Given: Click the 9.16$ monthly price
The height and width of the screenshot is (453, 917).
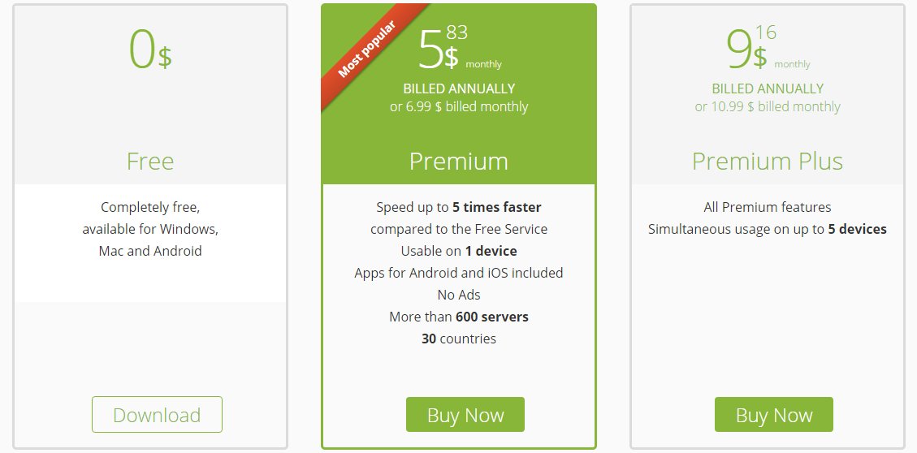Looking at the screenshot, I should point(768,47).
